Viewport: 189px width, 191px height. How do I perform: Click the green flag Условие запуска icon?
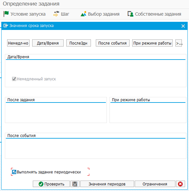coord(6,14)
